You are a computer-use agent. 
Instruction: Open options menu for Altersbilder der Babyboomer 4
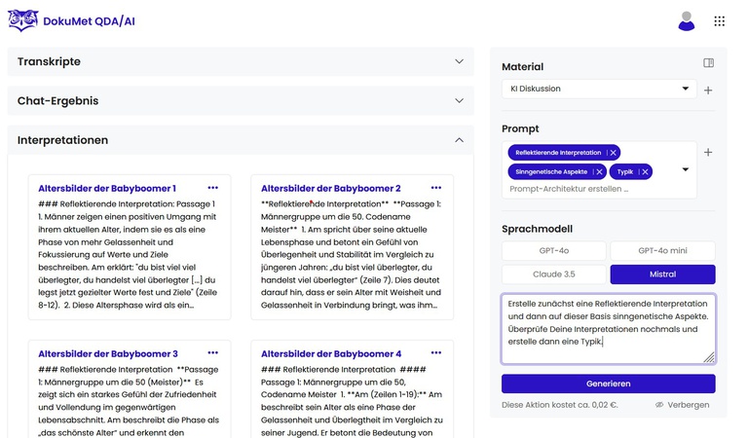point(436,353)
